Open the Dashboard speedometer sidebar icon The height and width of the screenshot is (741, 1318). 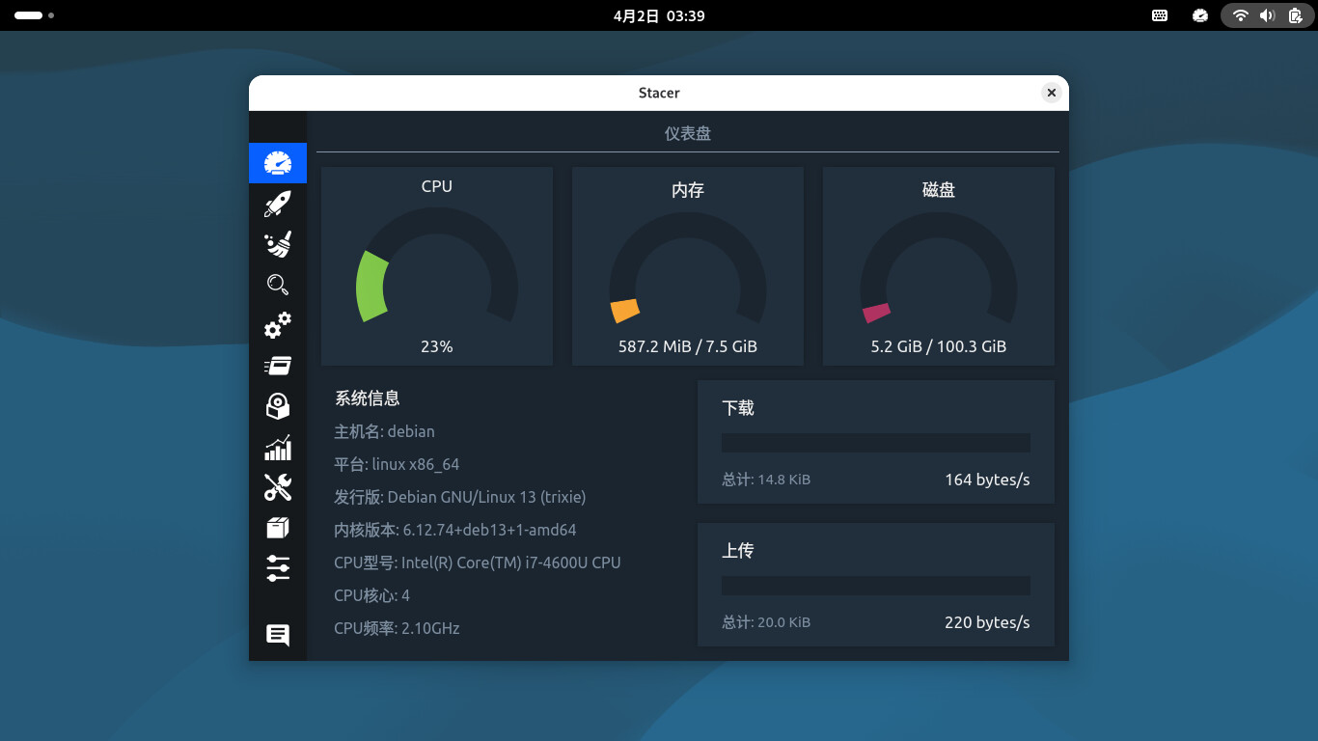(278, 163)
